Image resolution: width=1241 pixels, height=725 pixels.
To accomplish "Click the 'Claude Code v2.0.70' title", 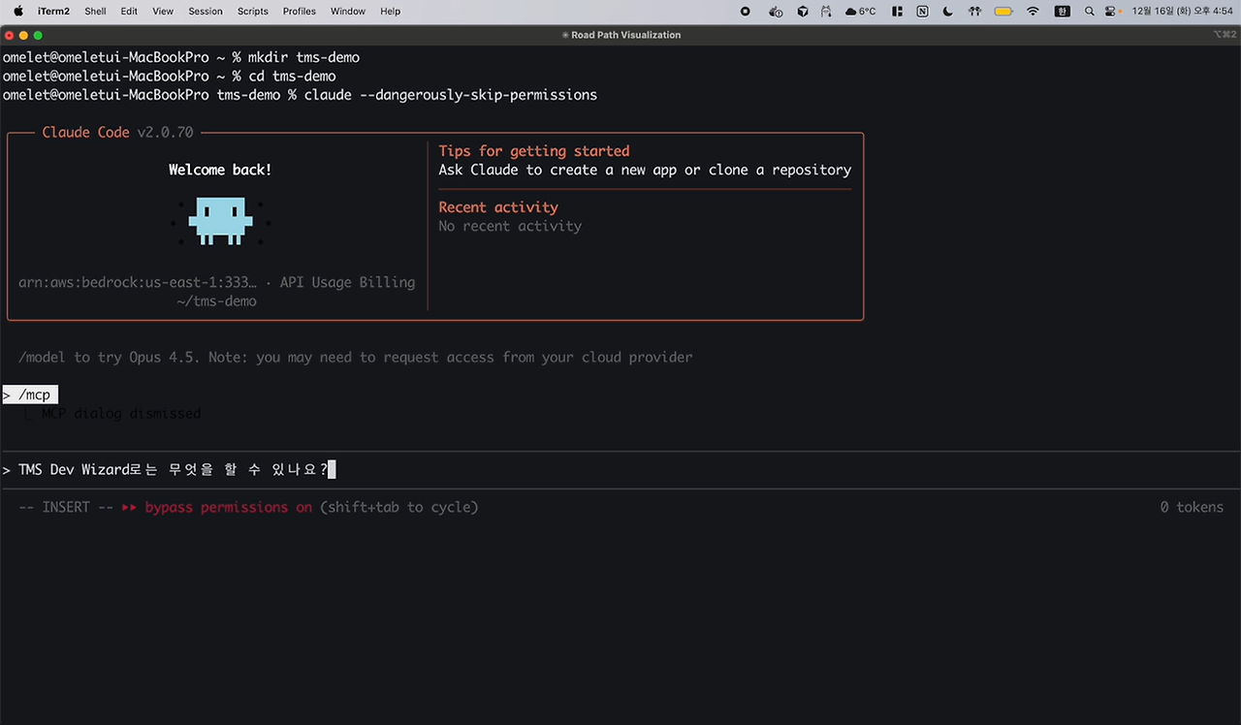I will click(117, 132).
